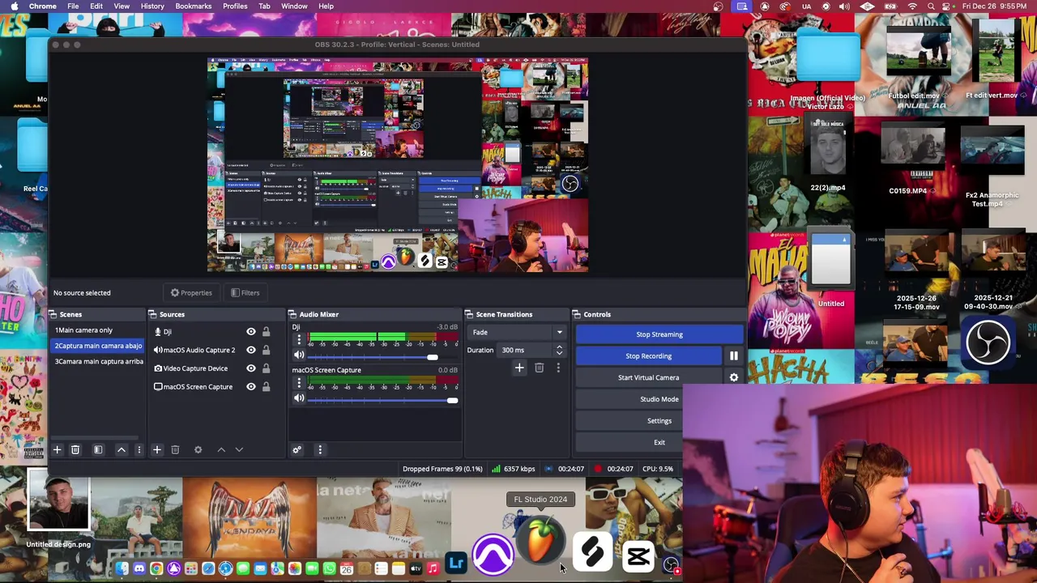
Task: Open the Window menu
Action: pyautogui.click(x=294, y=6)
